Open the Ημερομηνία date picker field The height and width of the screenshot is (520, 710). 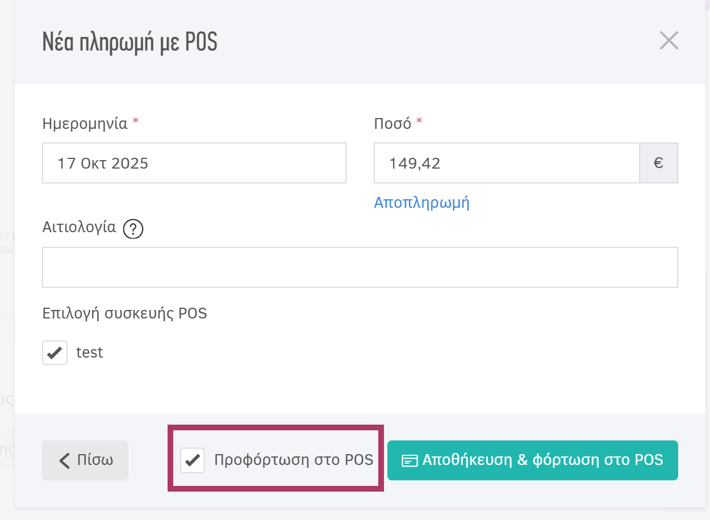coord(193,163)
